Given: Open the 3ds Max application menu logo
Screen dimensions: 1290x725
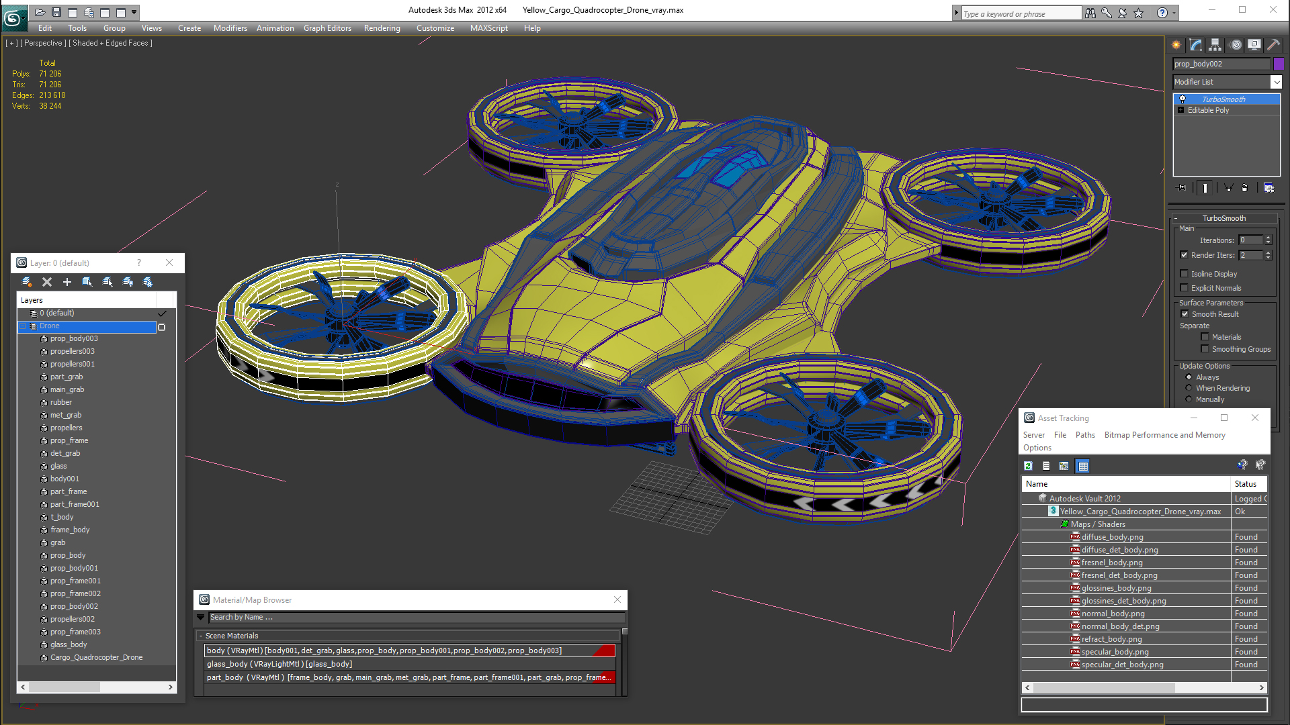Looking at the screenshot, I should point(13,17).
